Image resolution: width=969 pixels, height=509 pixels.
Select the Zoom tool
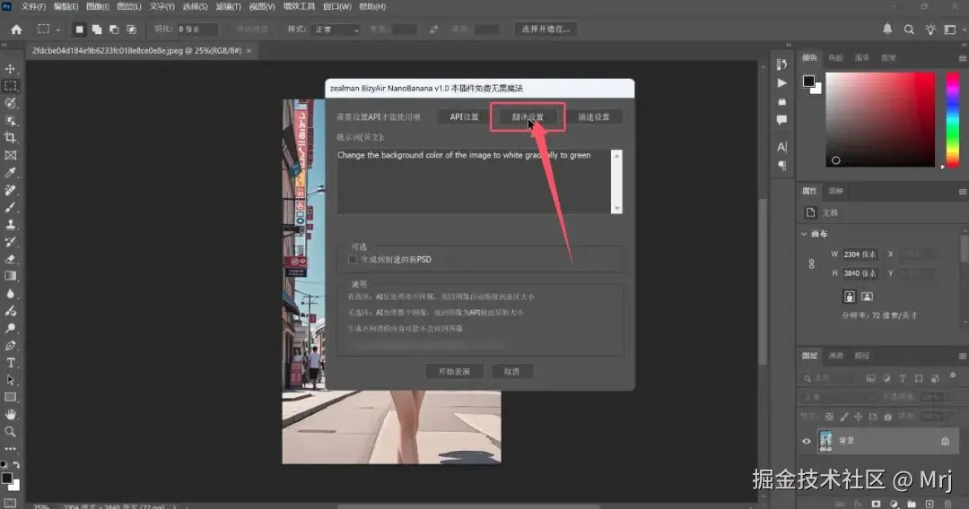coord(11,432)
